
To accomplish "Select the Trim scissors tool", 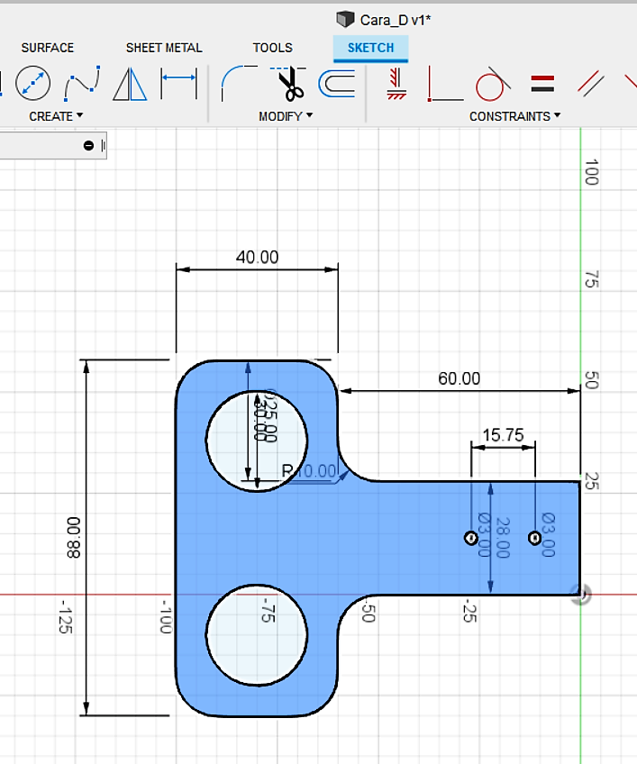I will pos(289,84).
